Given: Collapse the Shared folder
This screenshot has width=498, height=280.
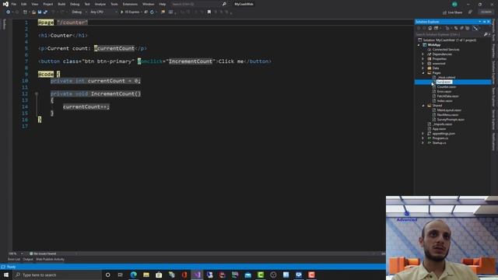Looking at the screenshot, I should tap(423, 106).
